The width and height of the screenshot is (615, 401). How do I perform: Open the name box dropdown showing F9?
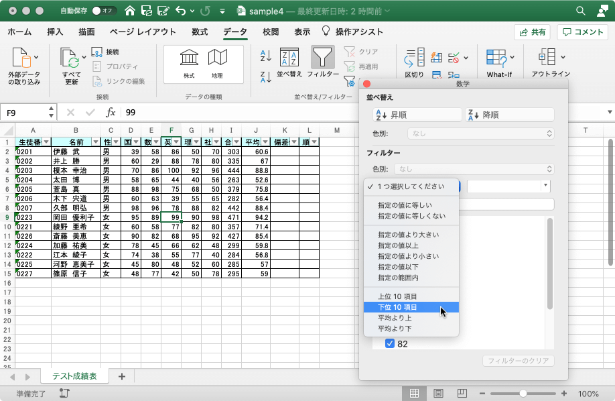(52, 113)
